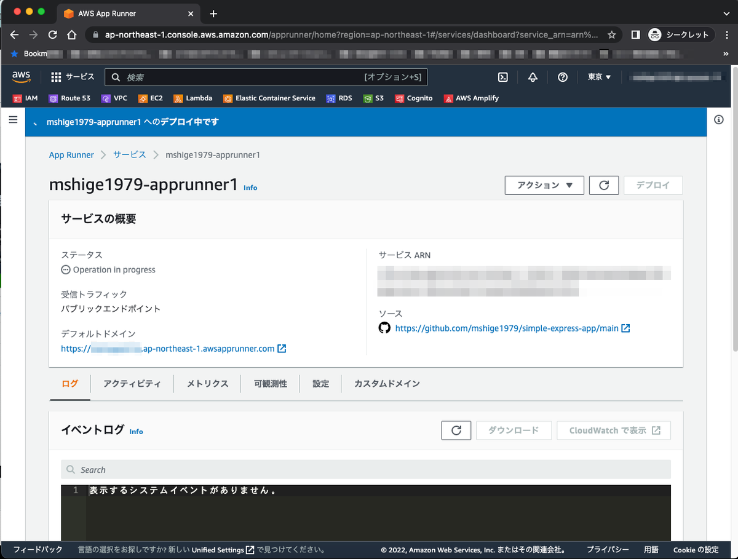Open the プライバシー footer link

point(608,550)
